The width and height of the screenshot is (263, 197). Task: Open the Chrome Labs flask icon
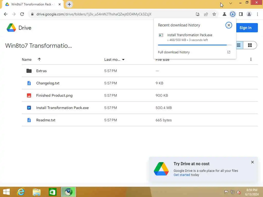click(x=224, y=14)
